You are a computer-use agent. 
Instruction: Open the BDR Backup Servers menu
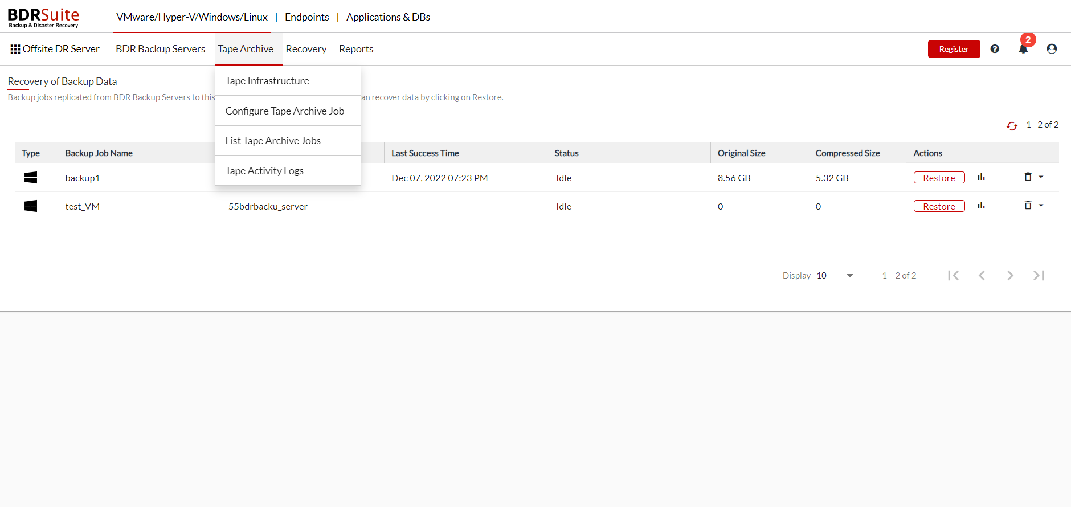(x=160, y=49)
